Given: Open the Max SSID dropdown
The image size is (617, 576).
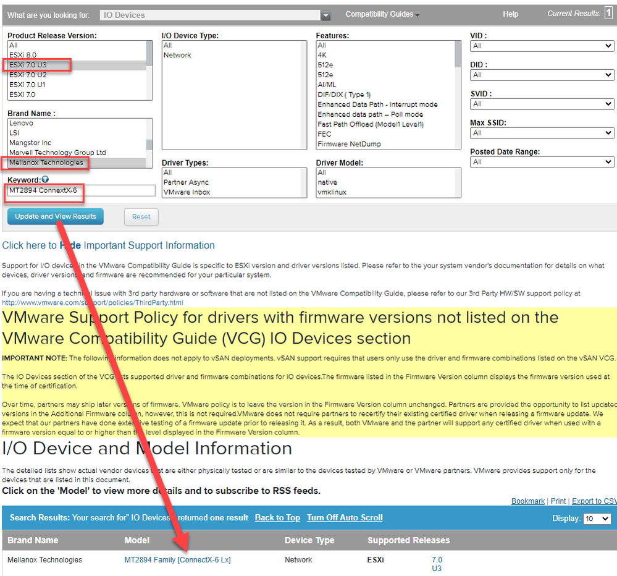Looking at the screenshot, I should (x=542, y=133).
